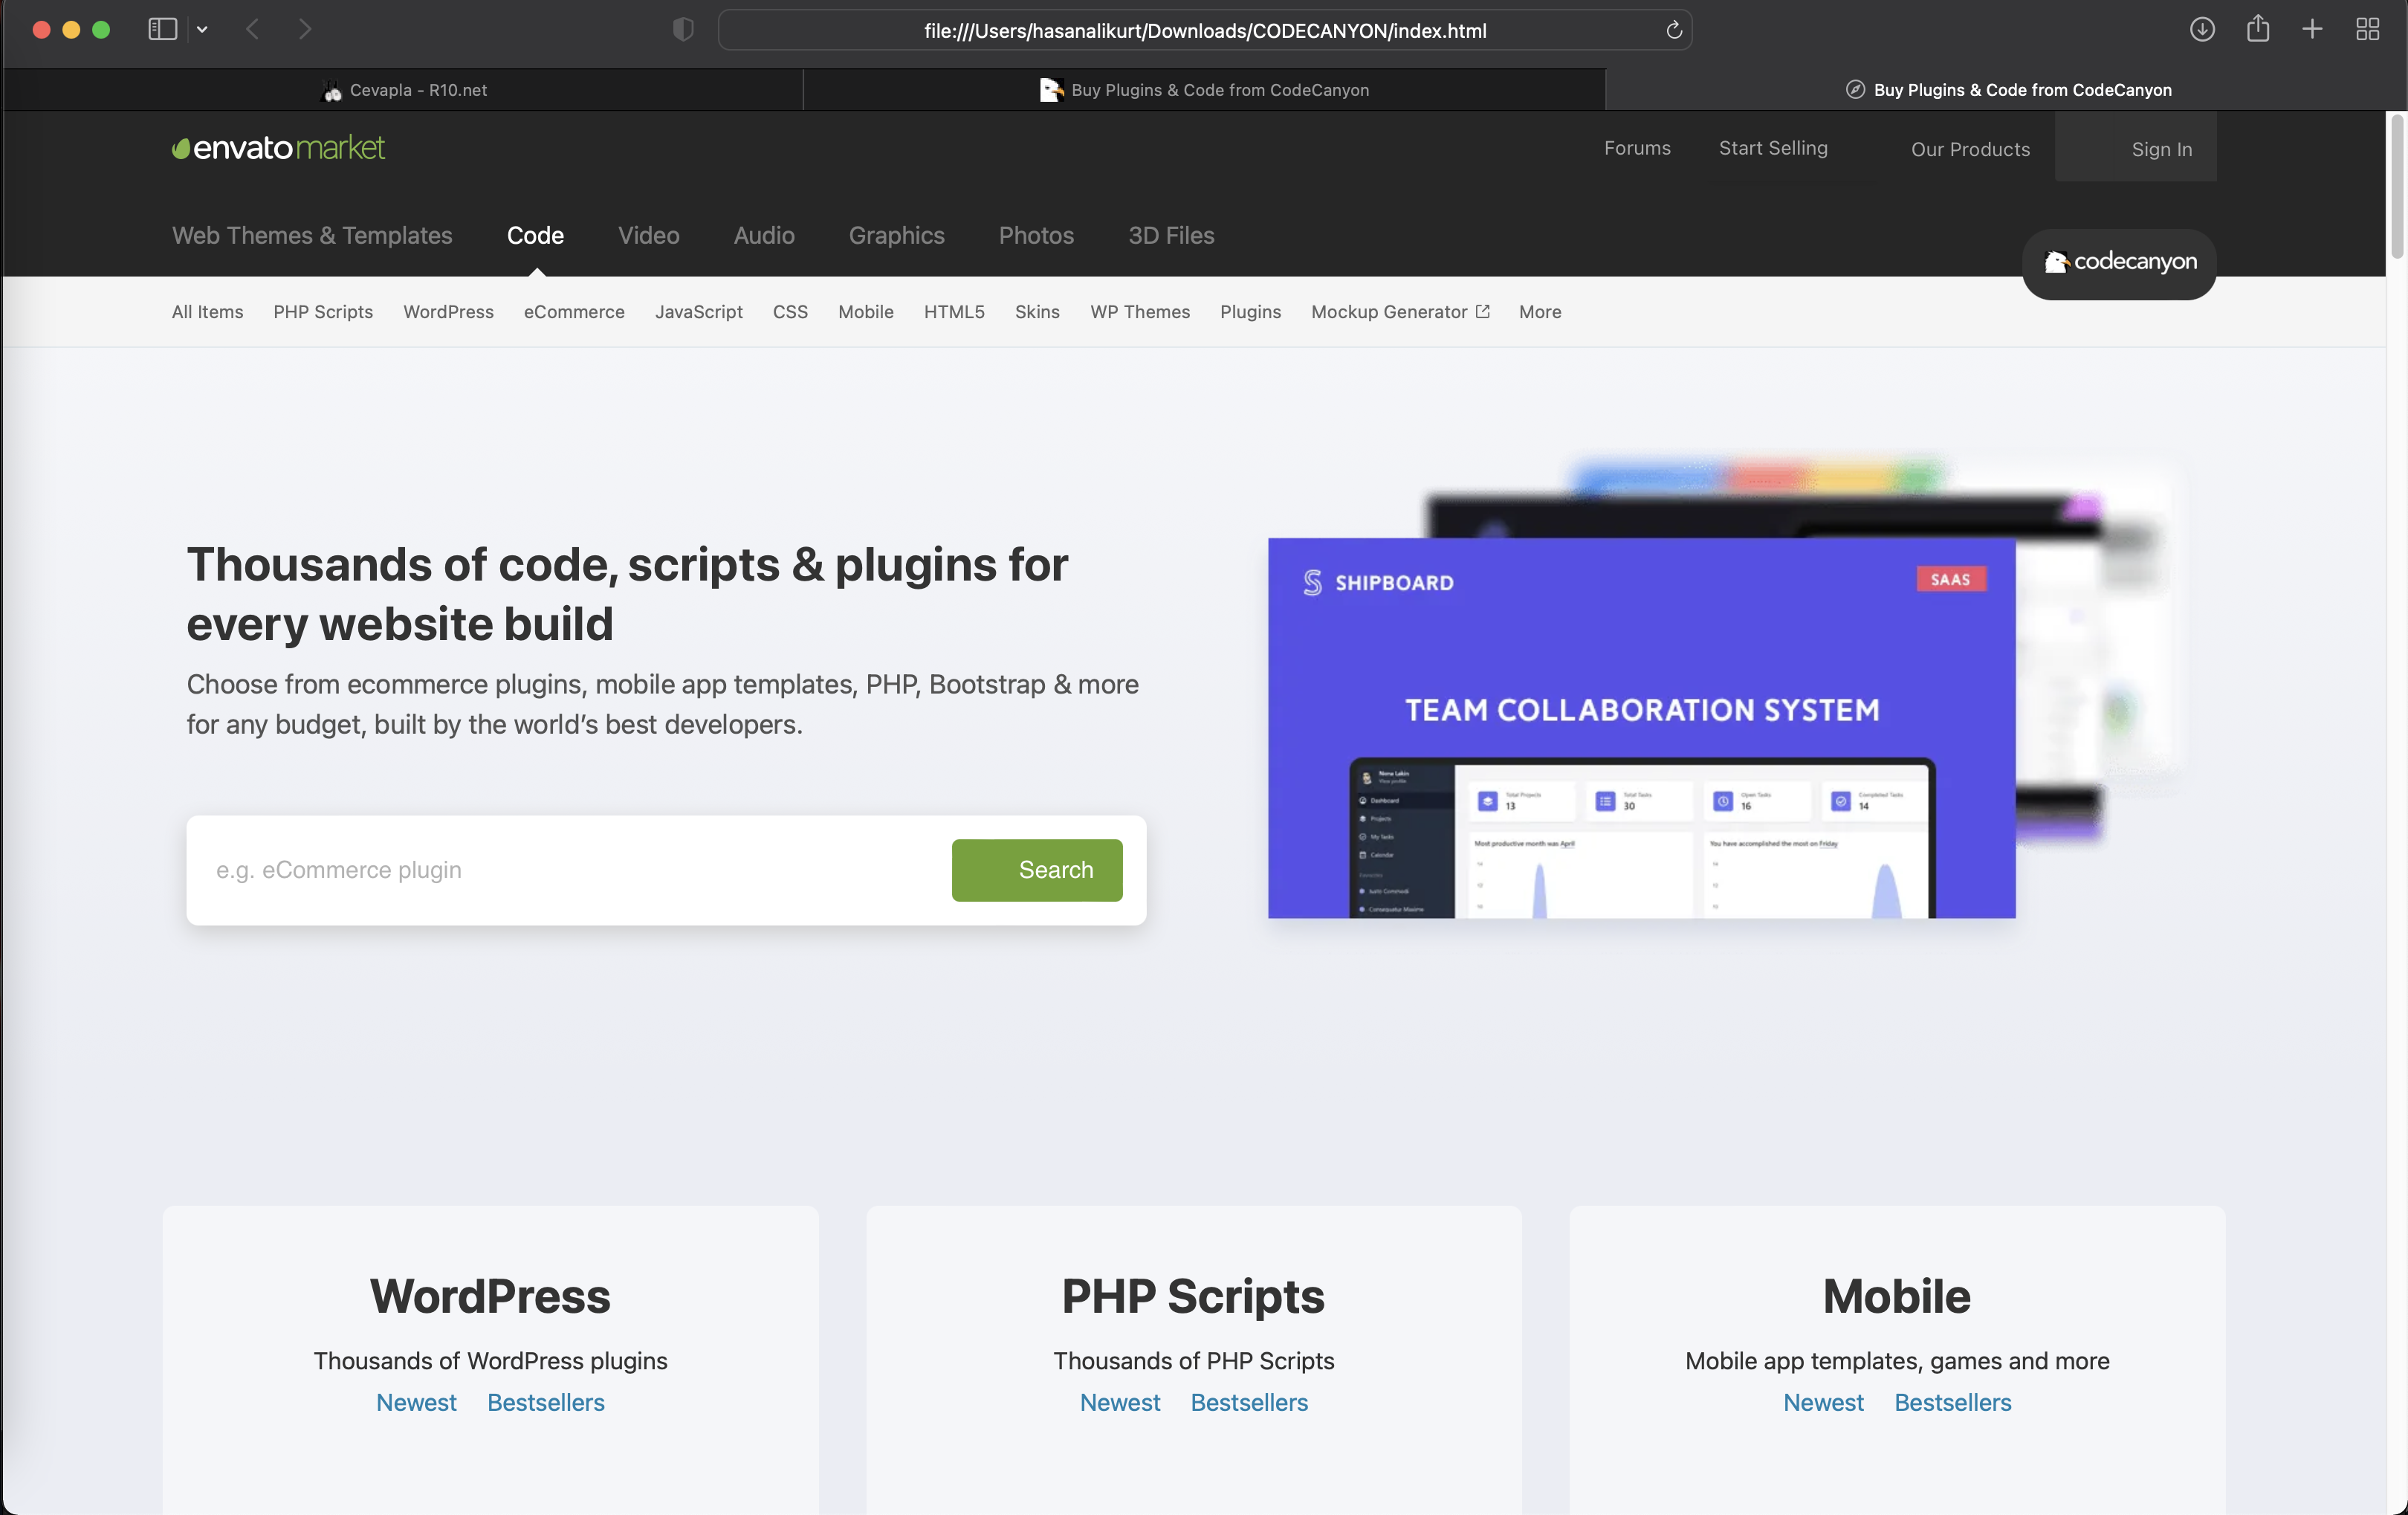Show tab overview grid icon
This screenshot has width=2408, height=1515.
point(2367,29)
